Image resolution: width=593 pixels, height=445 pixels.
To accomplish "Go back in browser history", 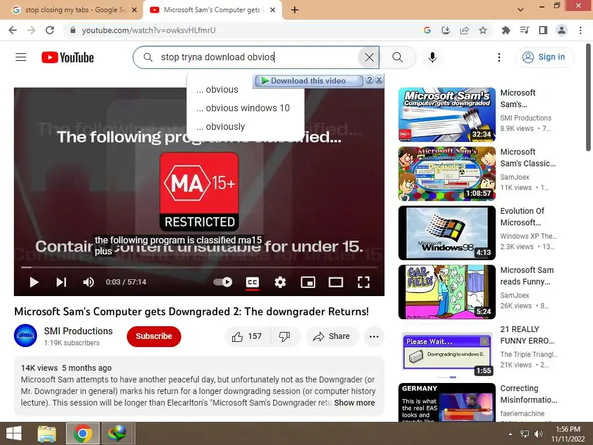I will pyautogui.click(x=13, y=30).
